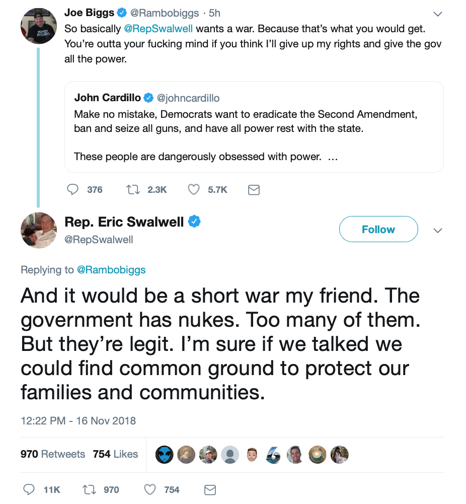View the 970 Retweets list
Image resolution: width=466 pixels, height=504 pixels.
53,454
